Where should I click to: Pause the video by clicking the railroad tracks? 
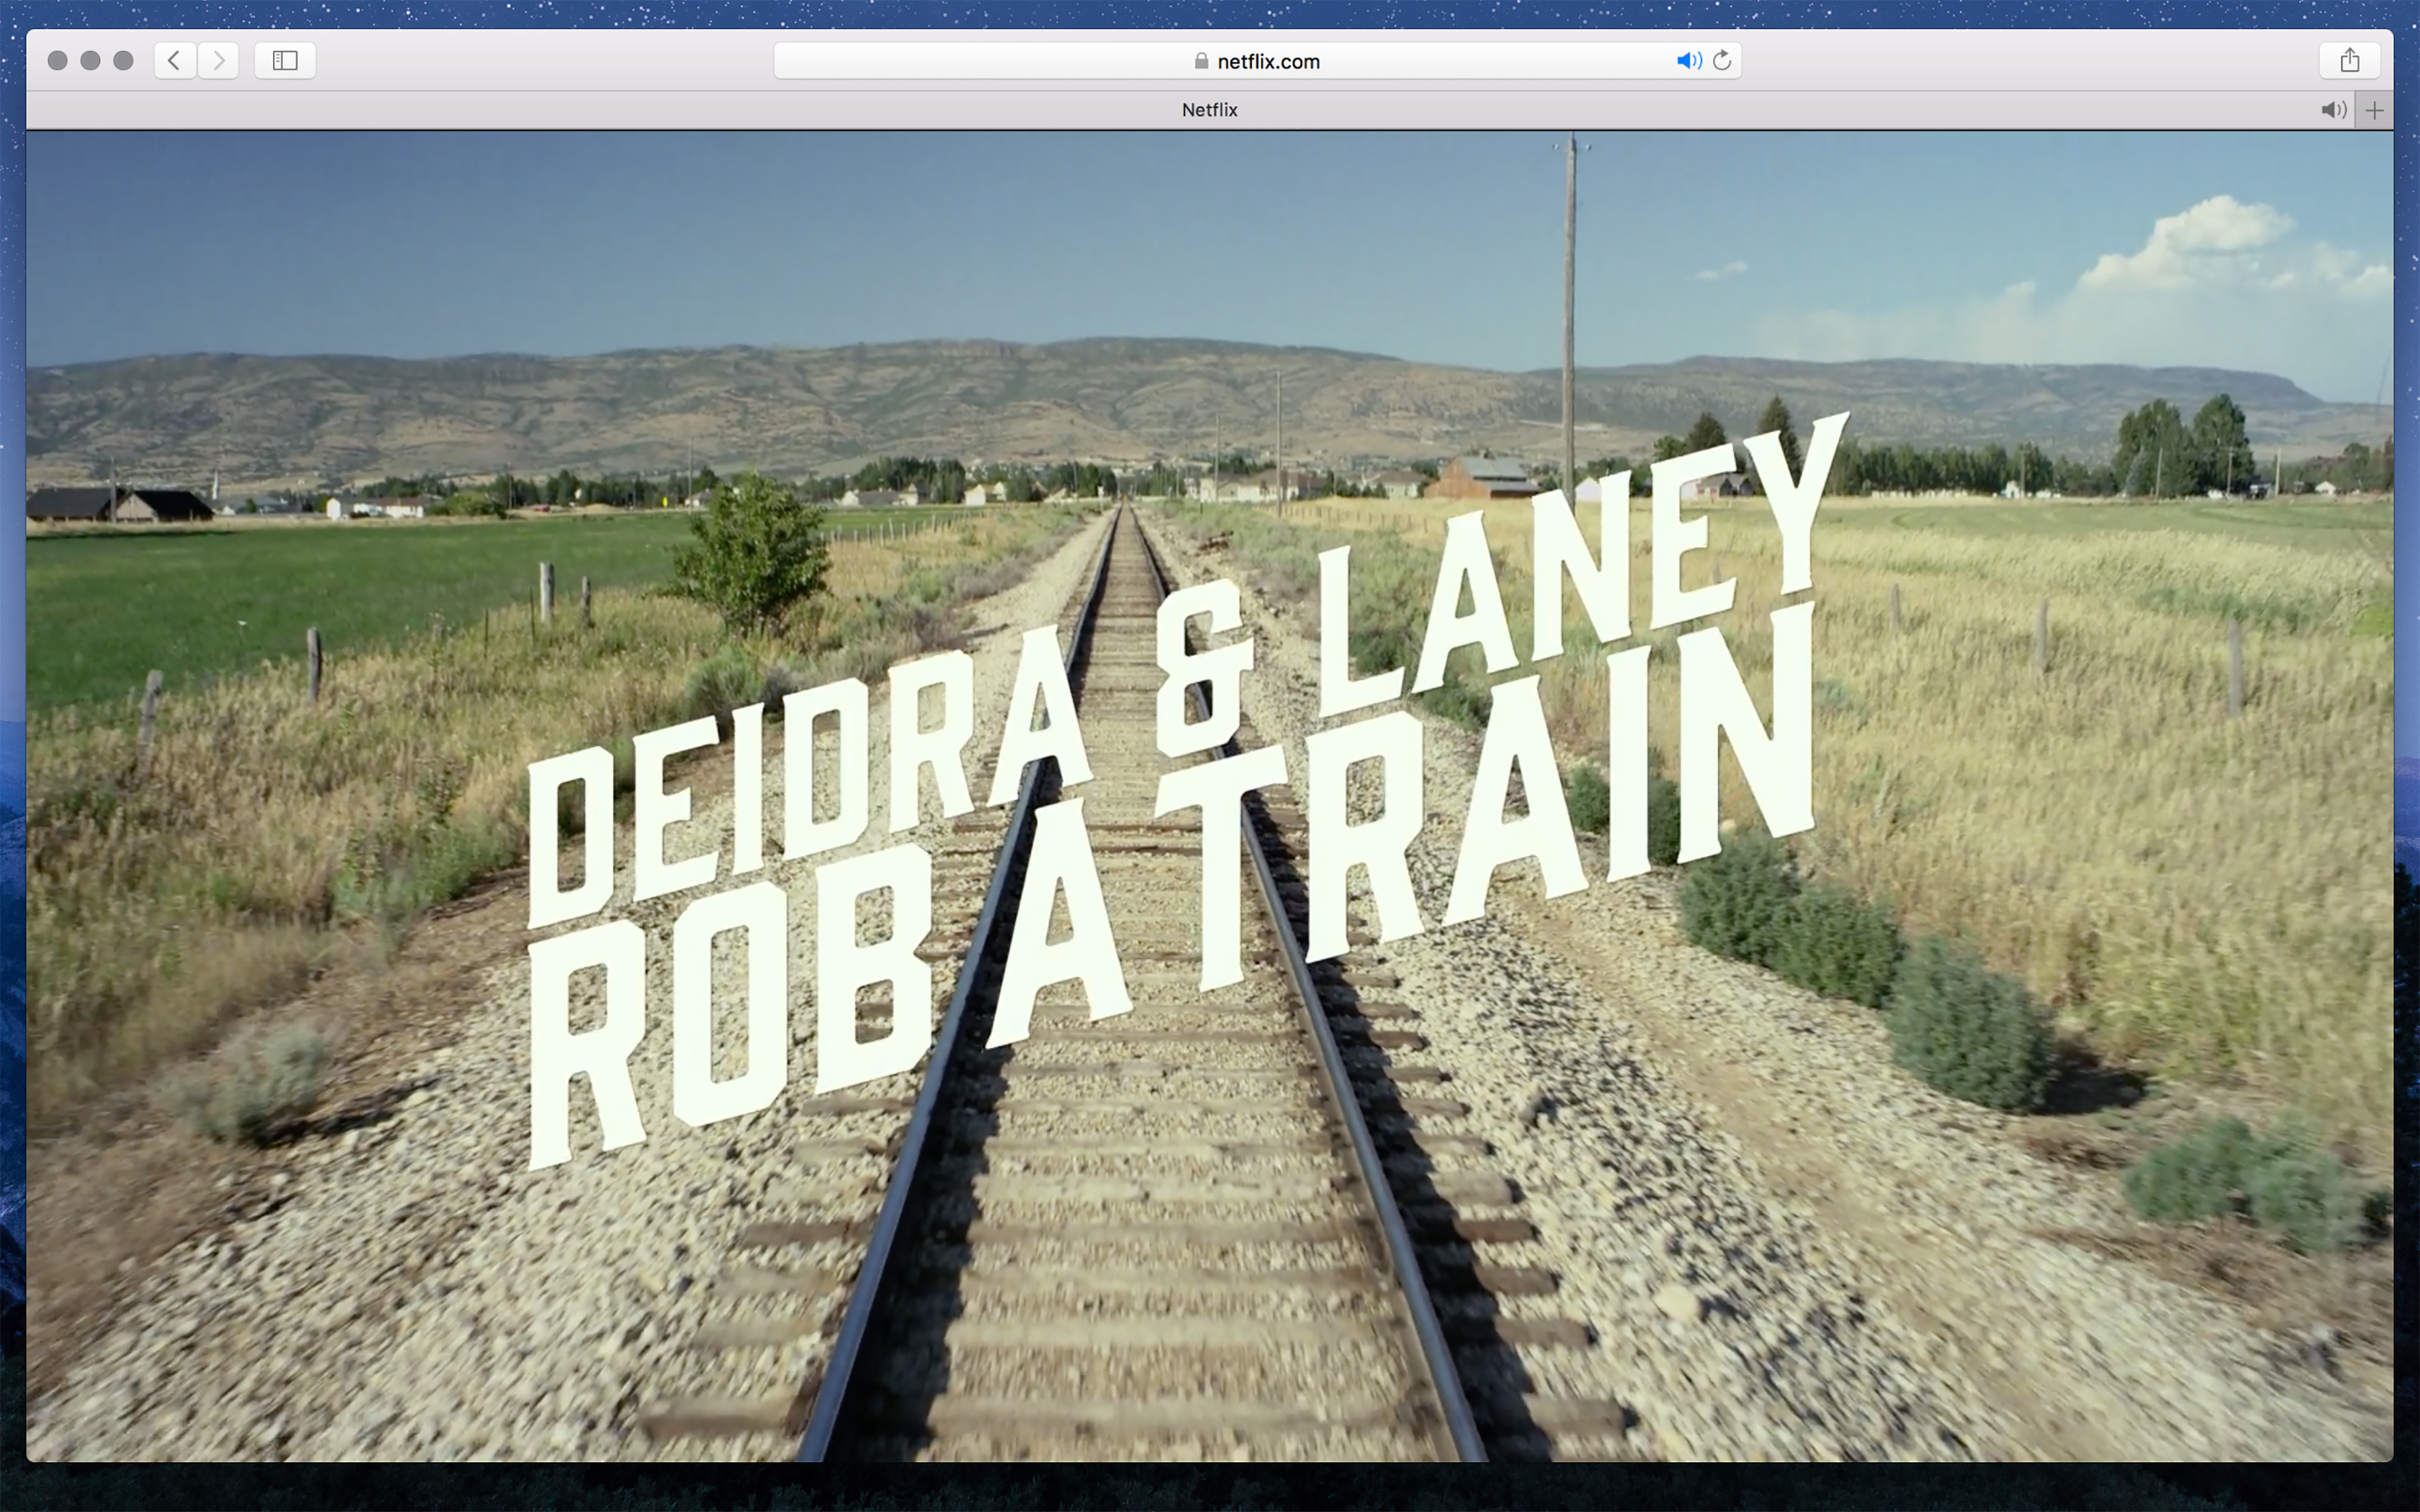[1150, 1300]
